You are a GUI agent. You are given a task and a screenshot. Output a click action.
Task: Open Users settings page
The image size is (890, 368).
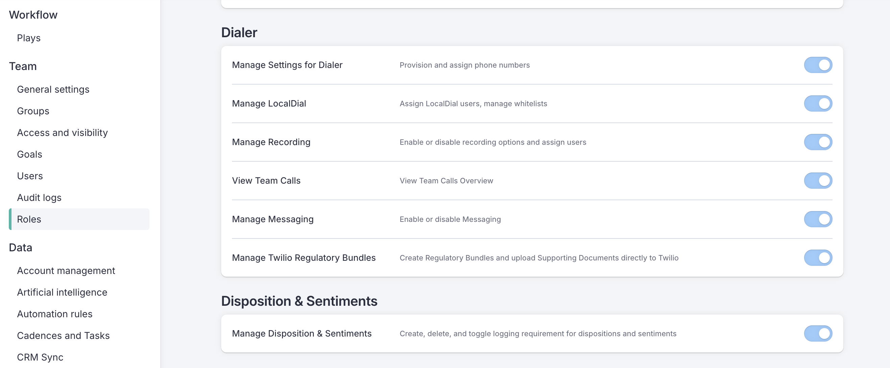pos(30,176)
